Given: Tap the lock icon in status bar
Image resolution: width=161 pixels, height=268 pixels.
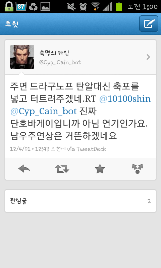Looking at the screenshot, I should pos(9,6).
